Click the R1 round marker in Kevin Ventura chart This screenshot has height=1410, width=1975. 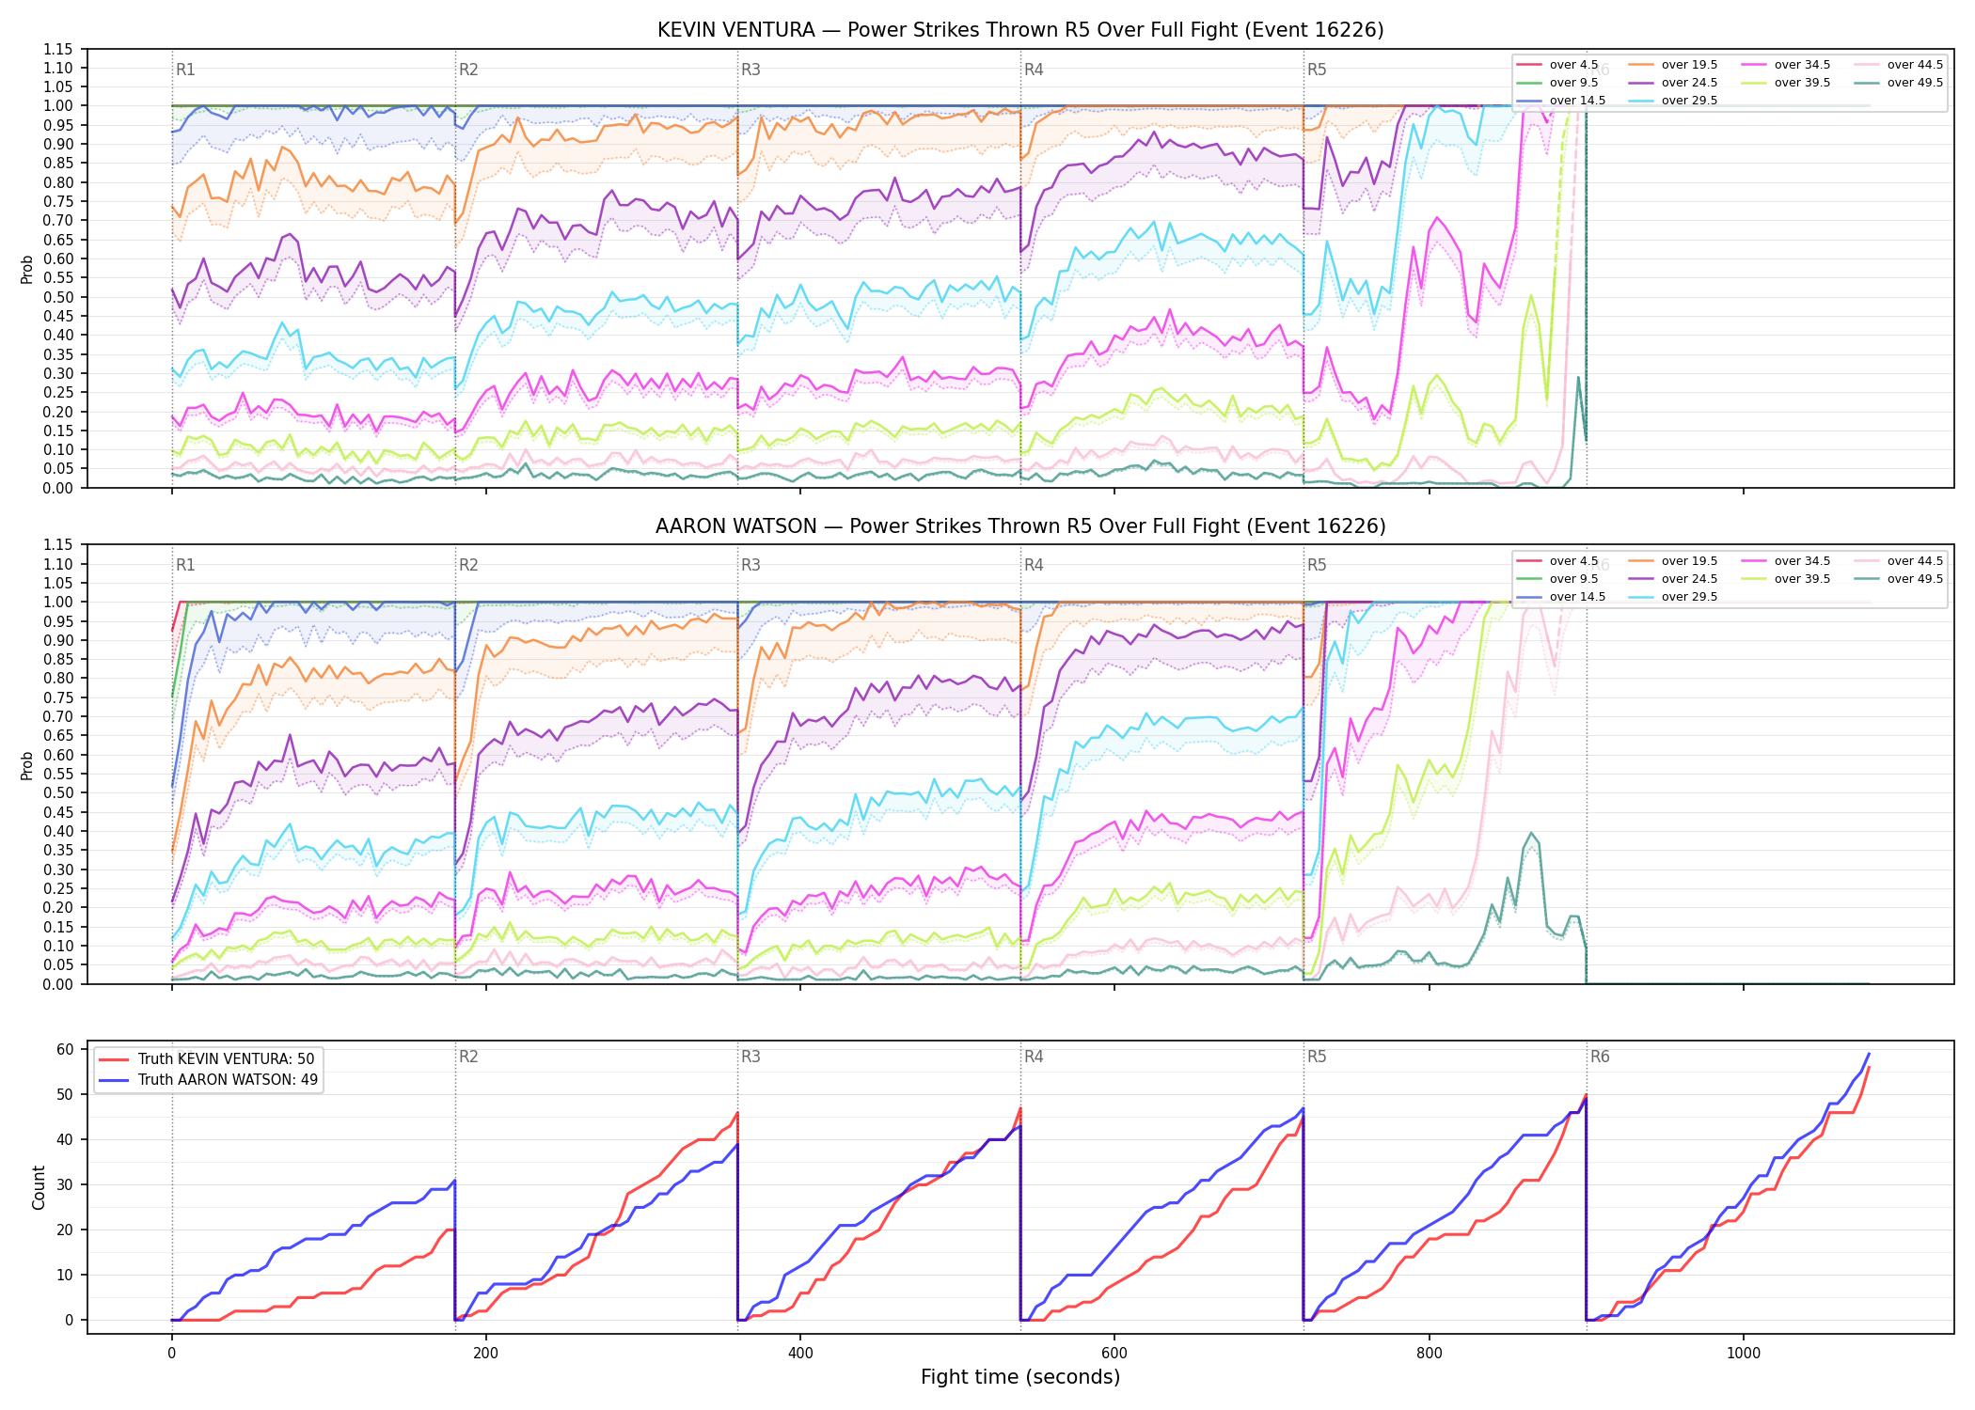tap(185, 70)
